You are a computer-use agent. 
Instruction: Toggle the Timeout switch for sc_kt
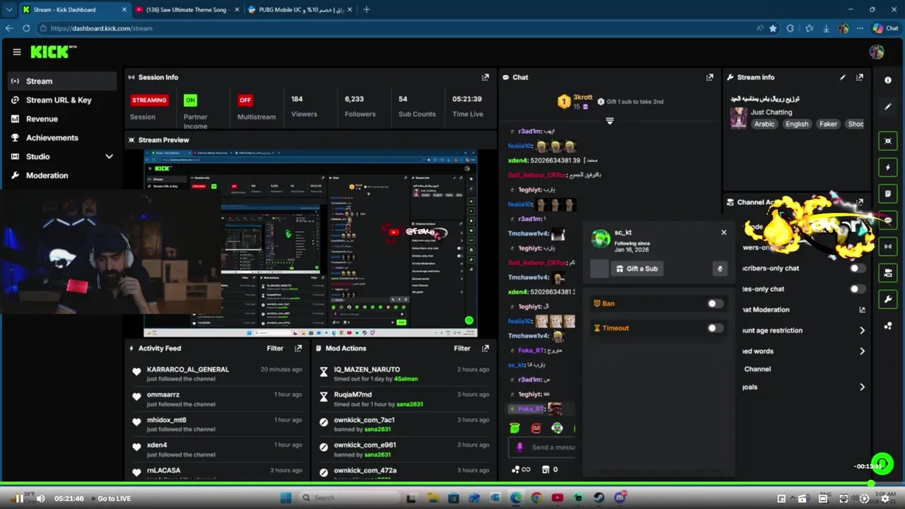(x=715, y=328)
